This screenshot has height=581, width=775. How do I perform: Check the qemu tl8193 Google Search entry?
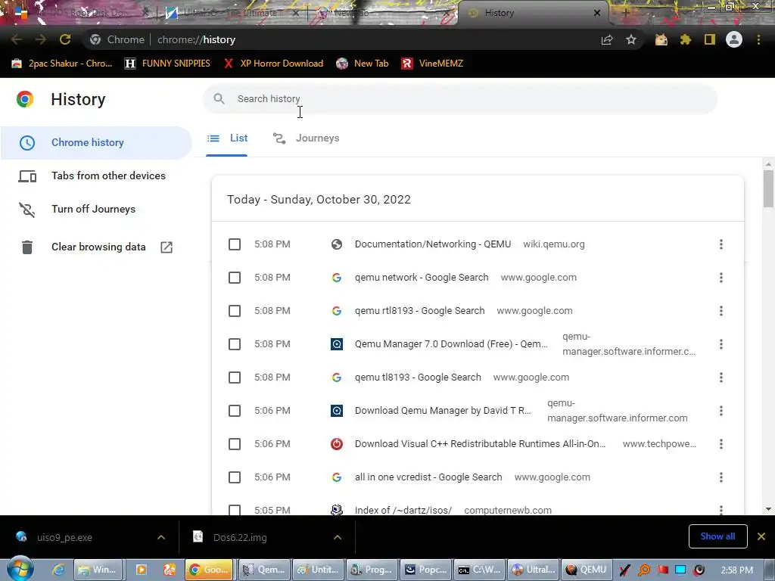[235, 377]
